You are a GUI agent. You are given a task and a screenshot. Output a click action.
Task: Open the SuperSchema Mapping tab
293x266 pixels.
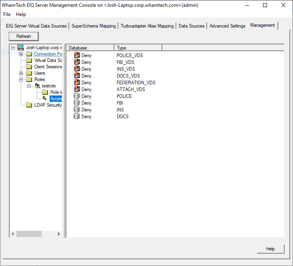(94, 26)
